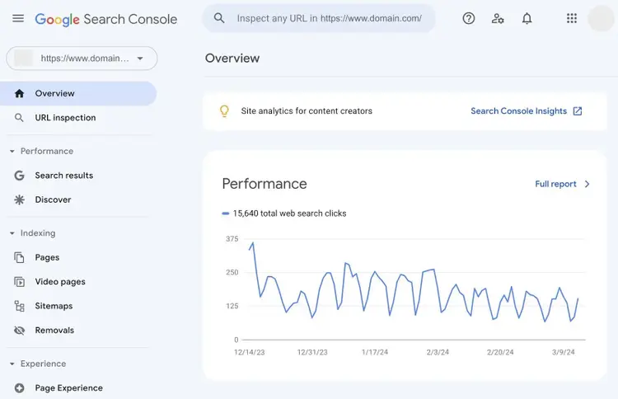
Task: Open the hamburger main menu
Action: 18,18
